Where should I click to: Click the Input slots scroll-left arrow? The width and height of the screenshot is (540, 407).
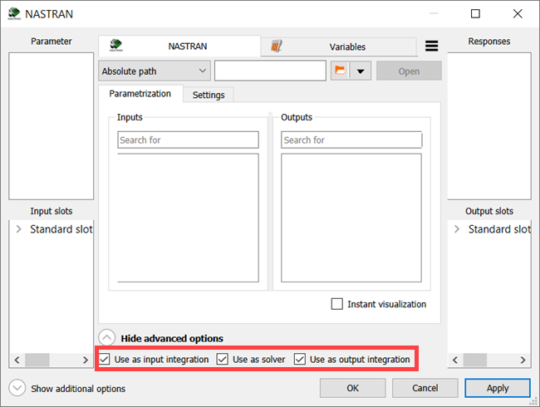tap(17, 360)
